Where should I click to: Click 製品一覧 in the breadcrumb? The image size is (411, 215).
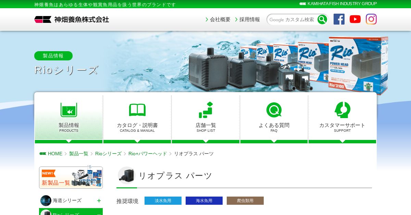click(x=79, y=154)
